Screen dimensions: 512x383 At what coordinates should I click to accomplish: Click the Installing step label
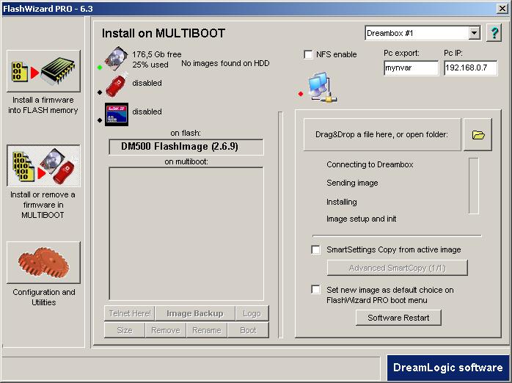click(342, 202)
